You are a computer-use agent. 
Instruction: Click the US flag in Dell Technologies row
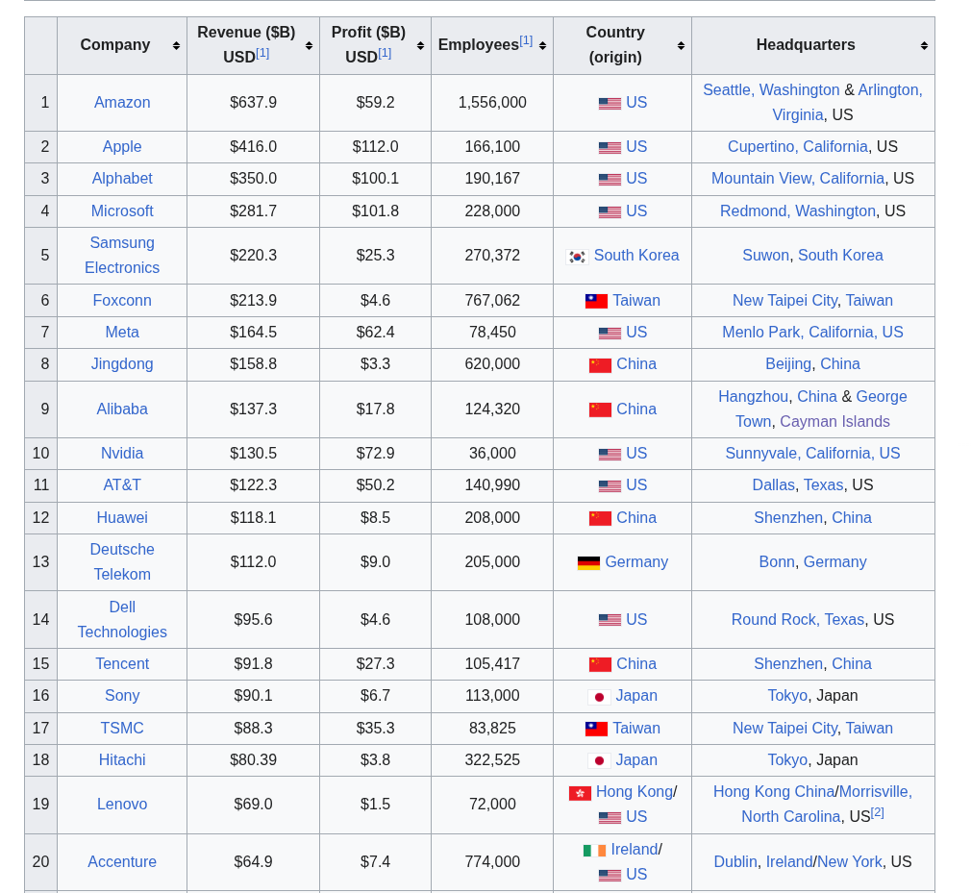[x=610, y=620]
